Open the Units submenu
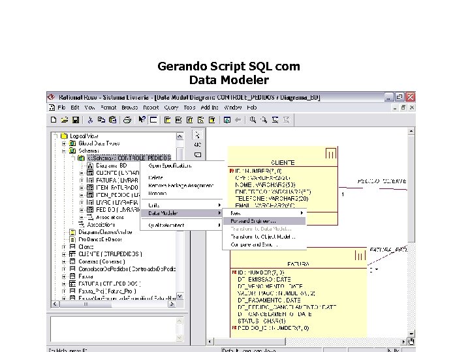 pos(181,205)
